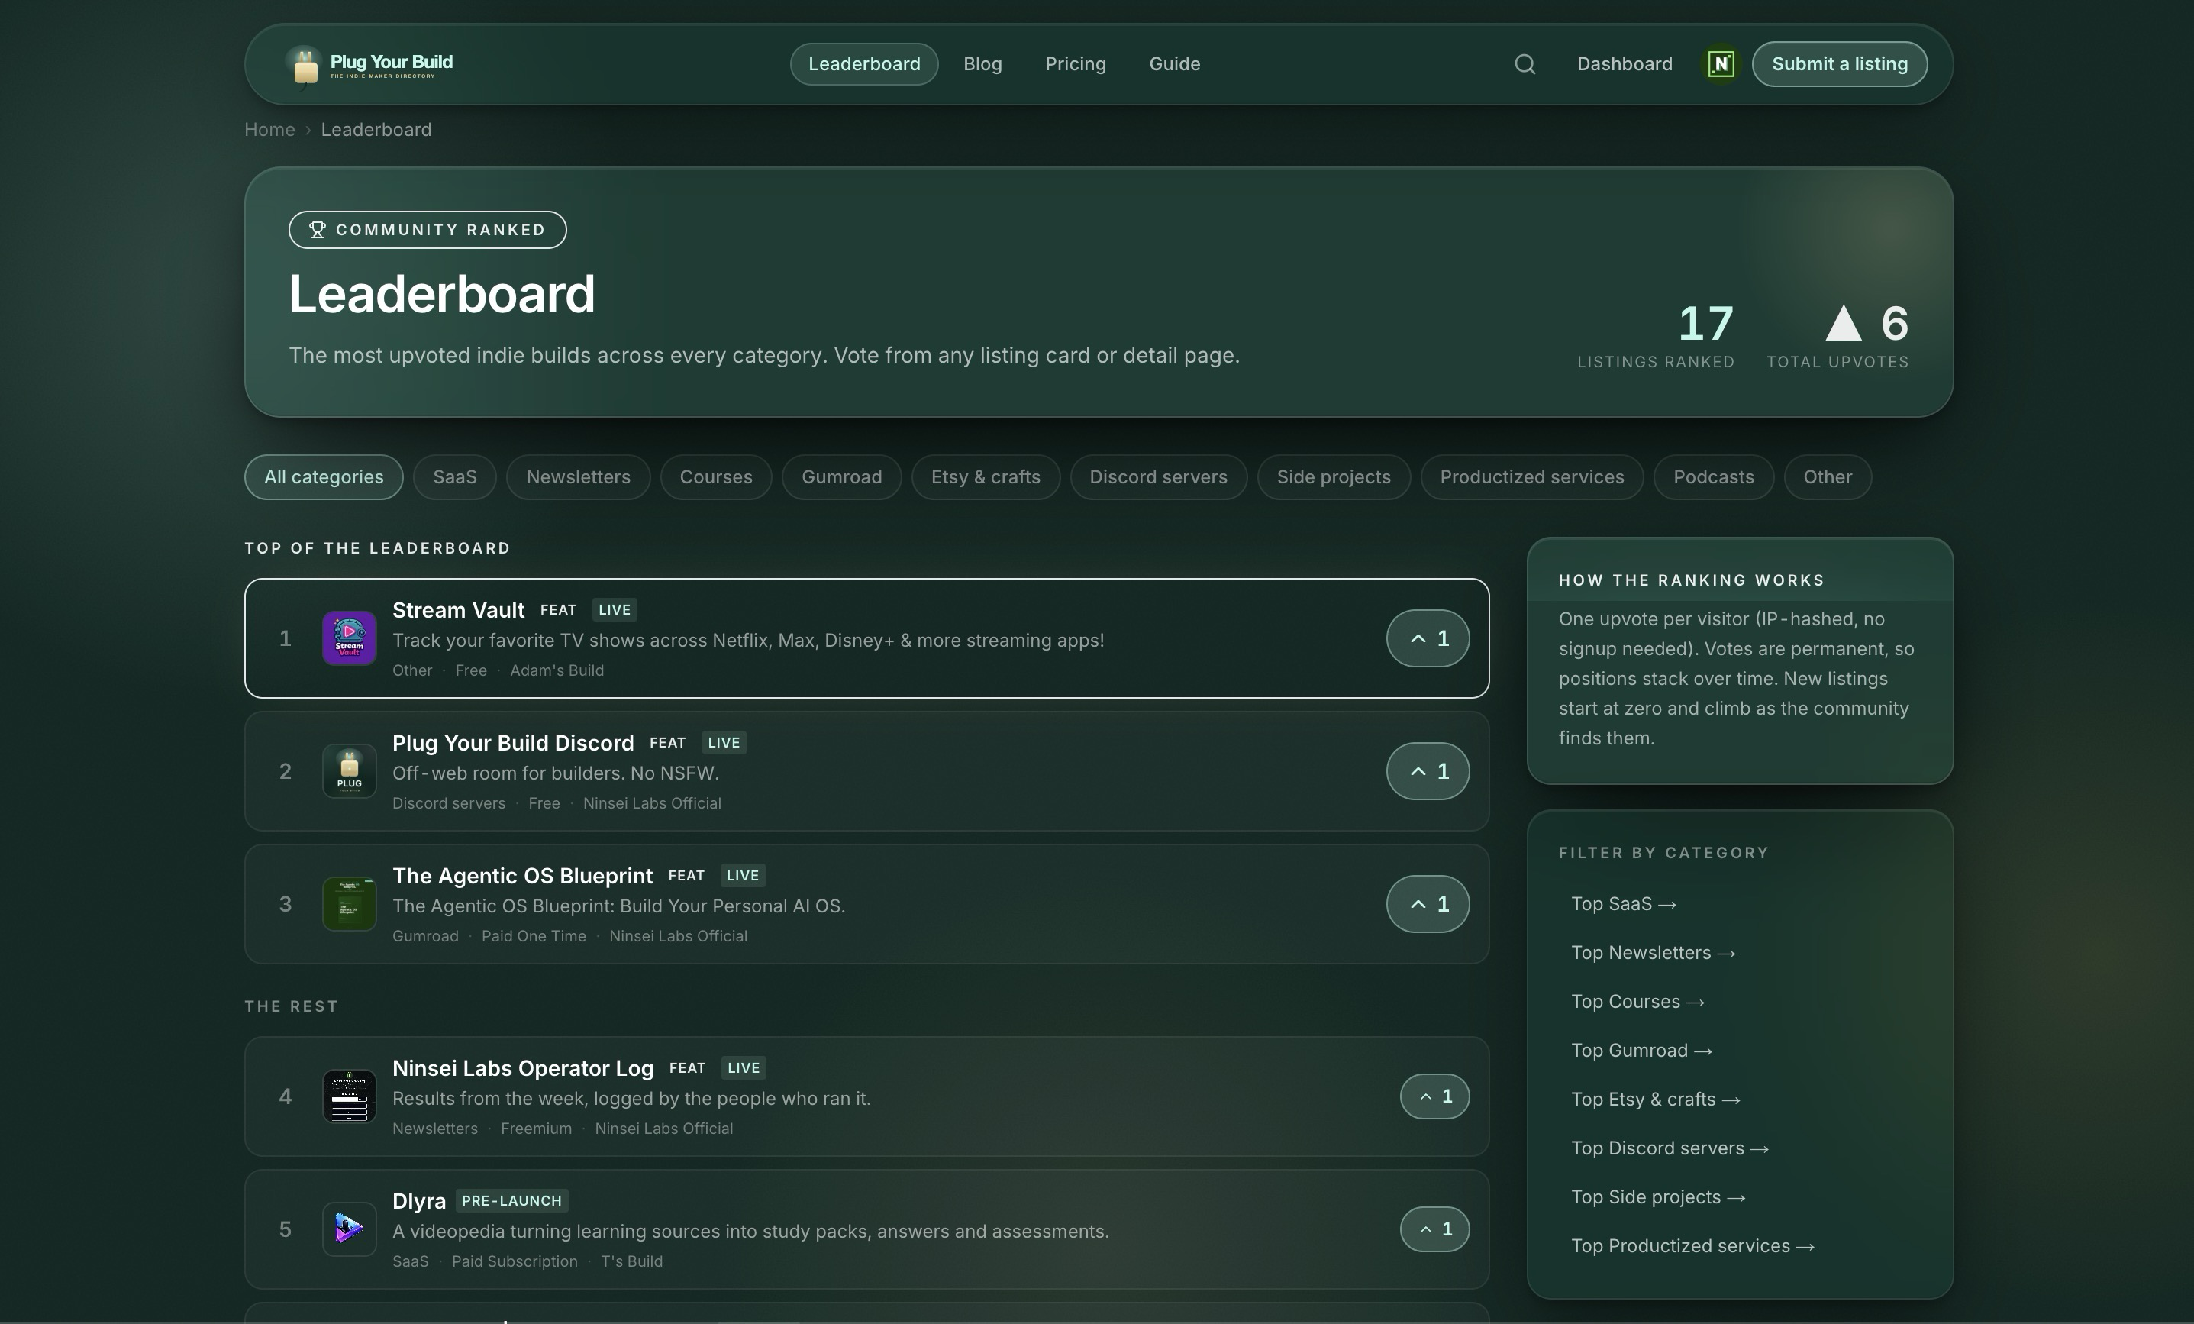This screenshot has width=2194, height=1324.
Task: Click the Community Ranked badge
Action: pos(428,230)
